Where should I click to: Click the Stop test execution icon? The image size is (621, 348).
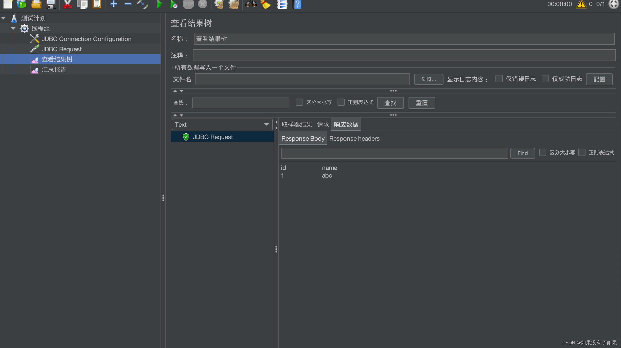click(188, 4)
